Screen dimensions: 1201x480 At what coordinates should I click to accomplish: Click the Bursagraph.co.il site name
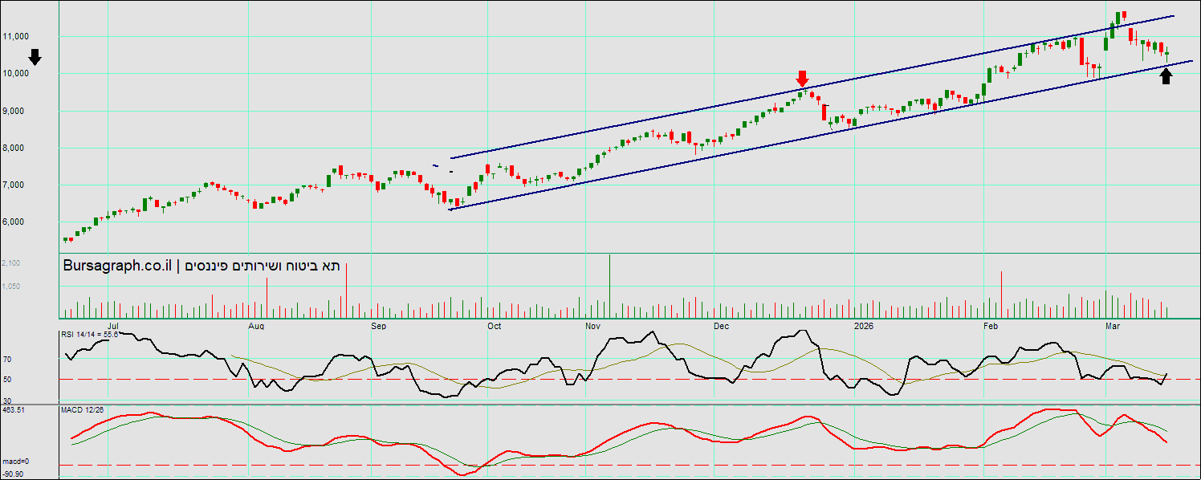tap(116, 266)
